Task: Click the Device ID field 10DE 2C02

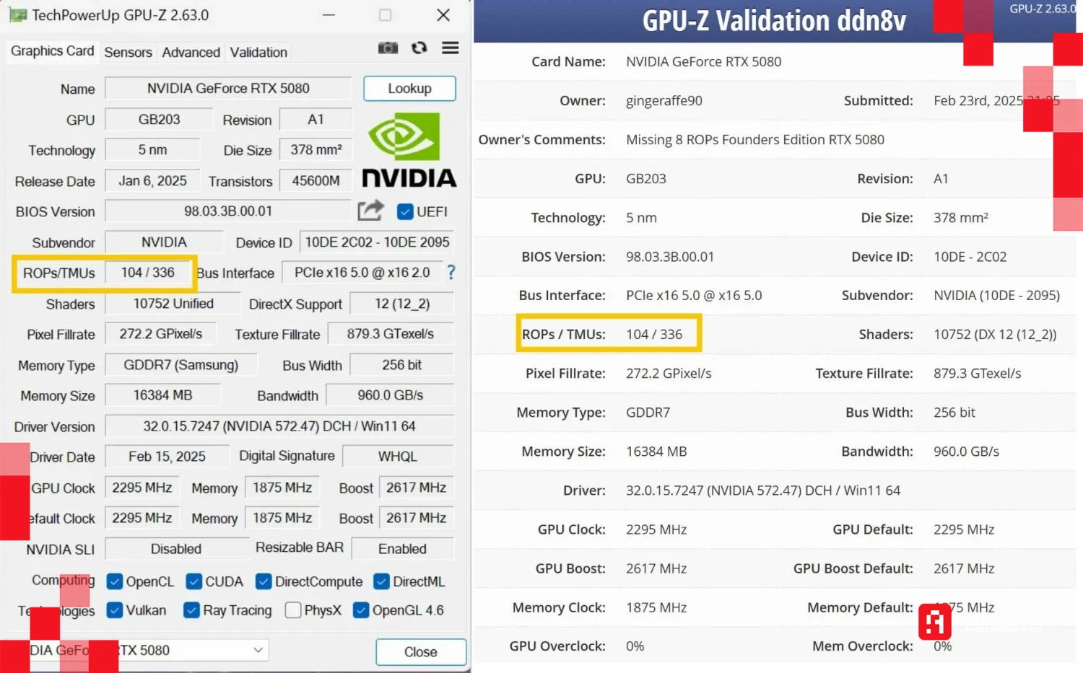Action: (377, 242)
